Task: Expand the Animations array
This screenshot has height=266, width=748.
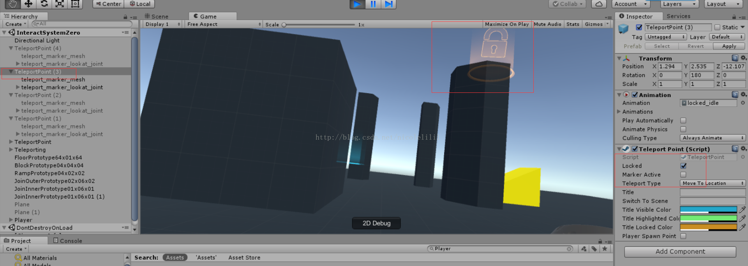Action: 619,112
